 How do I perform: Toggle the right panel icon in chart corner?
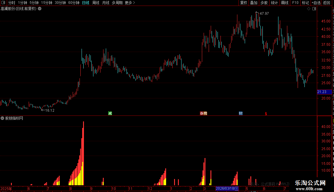coord(314,9)
